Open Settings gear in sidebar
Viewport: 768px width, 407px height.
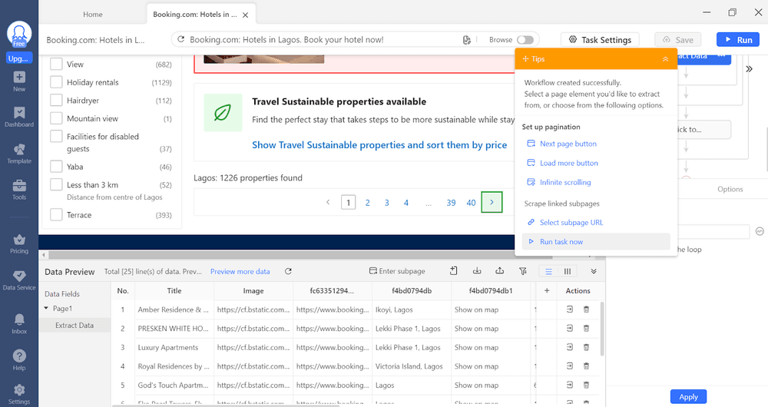click(19, 394)
